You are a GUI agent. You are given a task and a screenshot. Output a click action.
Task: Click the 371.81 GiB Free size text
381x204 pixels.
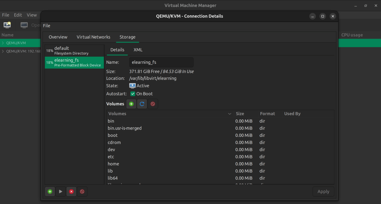pyautogui.click(x=144, y=72)
